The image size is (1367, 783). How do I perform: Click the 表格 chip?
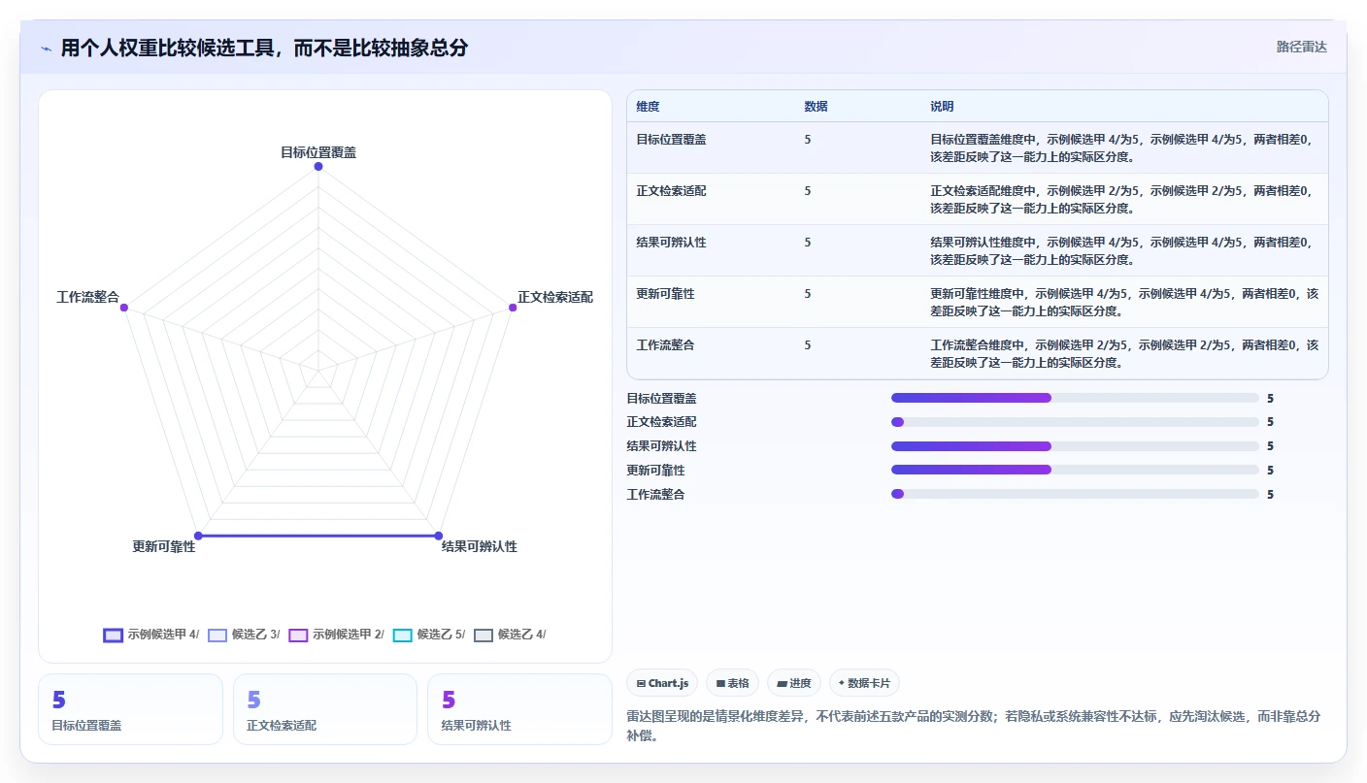[x=732, y=683]
